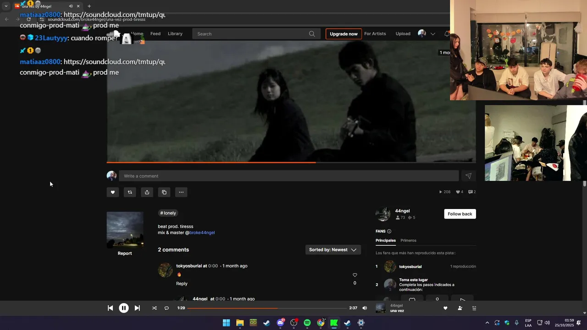Toggle repeat in the player bar
This screenshot has height=330, width=587.
(166, 308)
